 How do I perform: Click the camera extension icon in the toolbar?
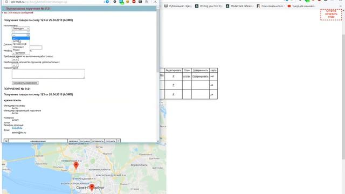point(140,2)
